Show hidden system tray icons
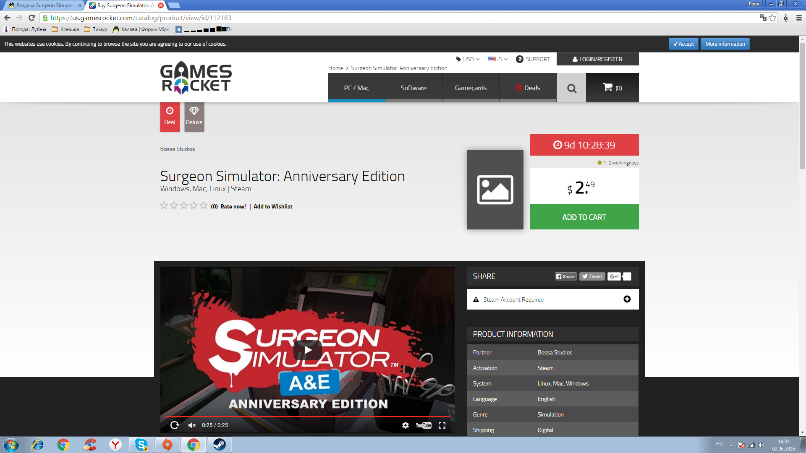This screenshot has width=806, height=453. (x=731, y=445)
